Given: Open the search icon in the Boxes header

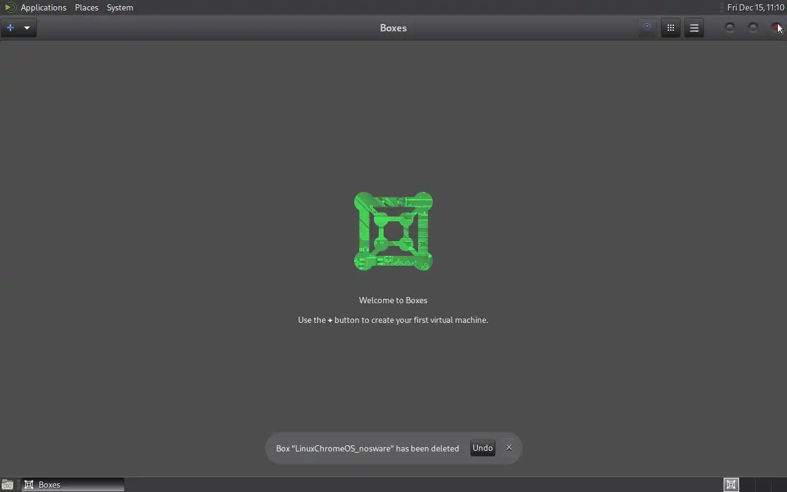Looking at the screenshot, I should pos(647,28).
